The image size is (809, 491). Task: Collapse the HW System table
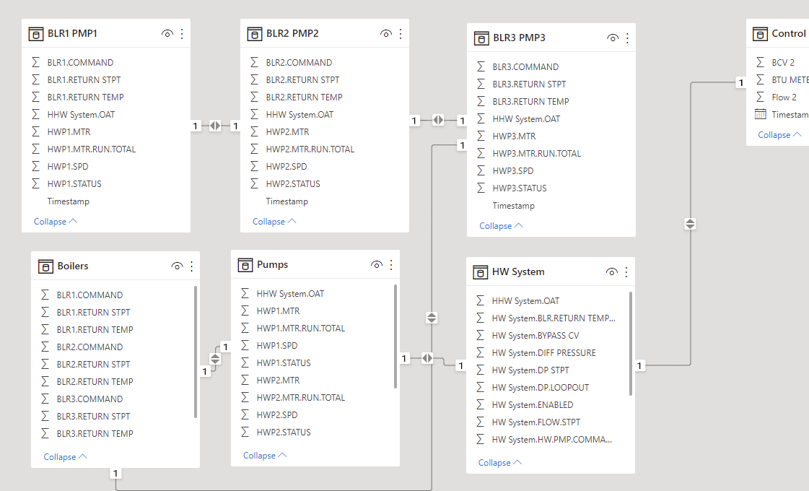[x=500, y=463]
